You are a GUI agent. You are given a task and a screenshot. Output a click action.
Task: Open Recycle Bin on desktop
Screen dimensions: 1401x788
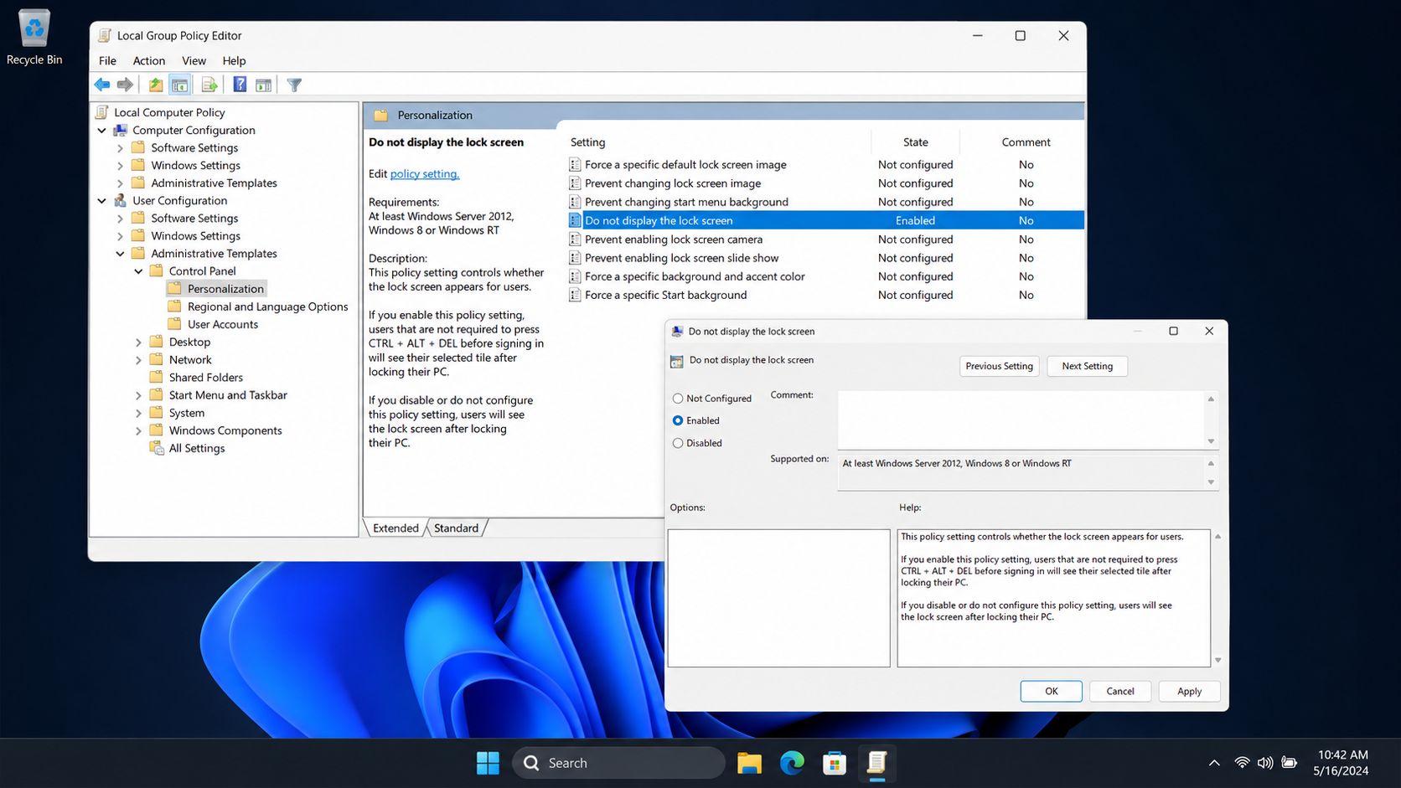[x=34, y=38]
